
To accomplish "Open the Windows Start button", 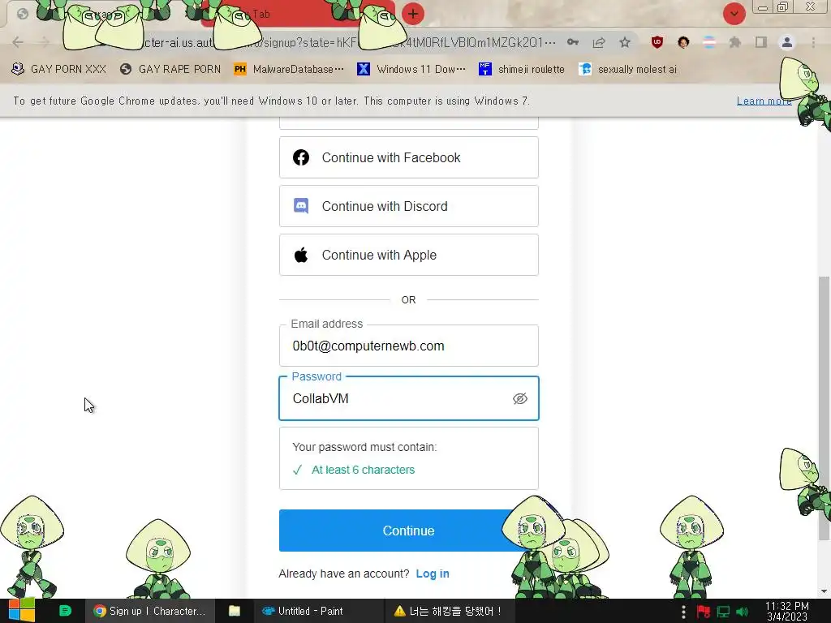I will click(22, 611).
